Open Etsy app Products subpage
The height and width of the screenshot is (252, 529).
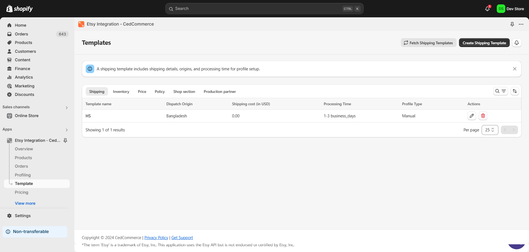[x=23, y=158]
